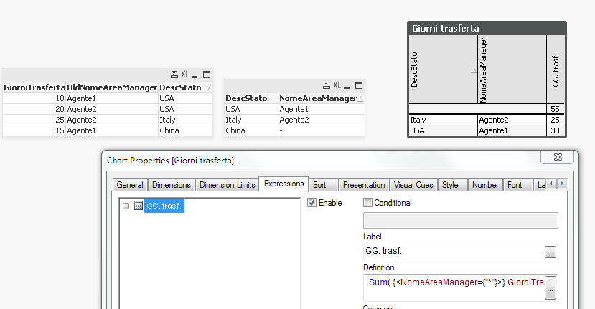Switch to the Dimensions tab
Viewport: 595px width, 309px height.
click(171, 185)
